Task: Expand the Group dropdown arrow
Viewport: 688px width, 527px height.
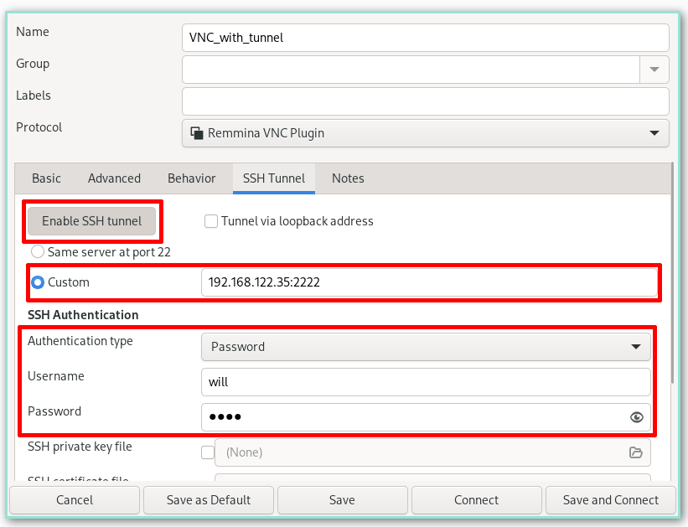Action: point(654,70)
